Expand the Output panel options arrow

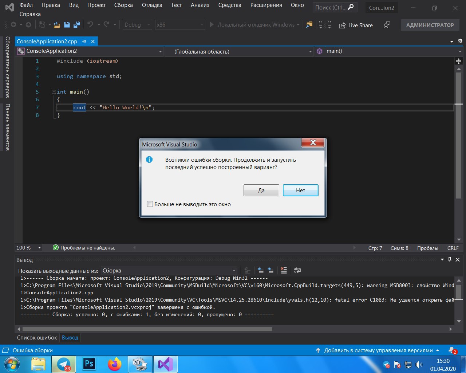tap(442, 260)
